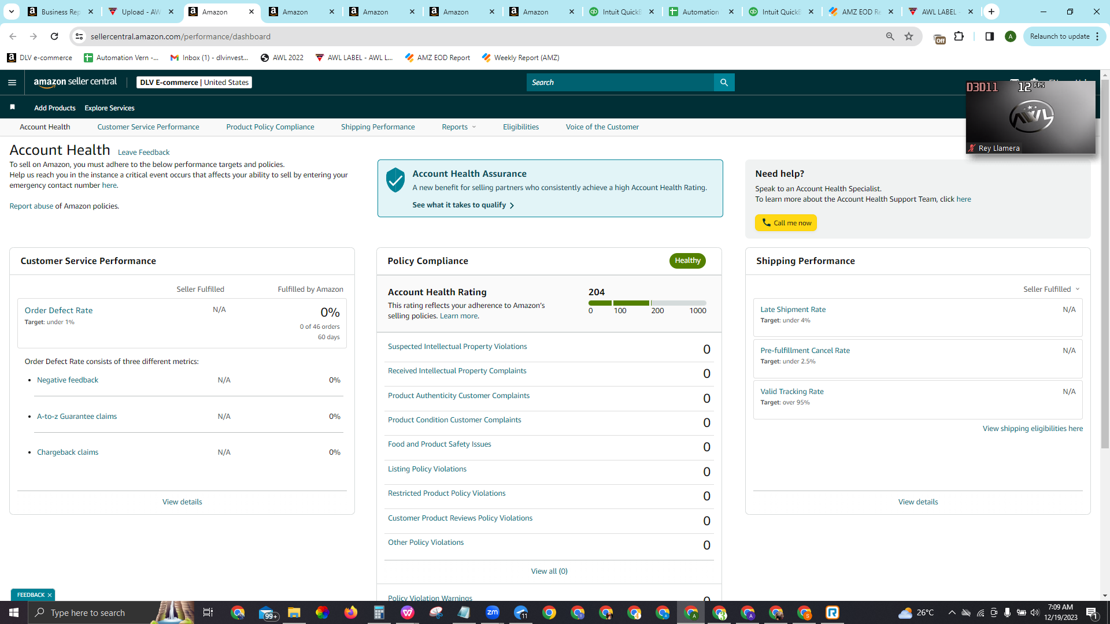Open Task View on the taskbar
Screen dimensions: 1110x624
point(208,612)
